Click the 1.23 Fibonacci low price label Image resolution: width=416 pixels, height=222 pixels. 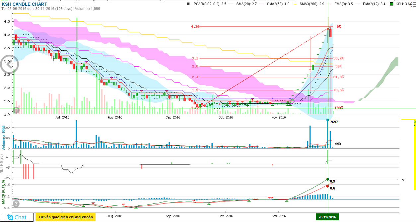(x=195, y=108)
